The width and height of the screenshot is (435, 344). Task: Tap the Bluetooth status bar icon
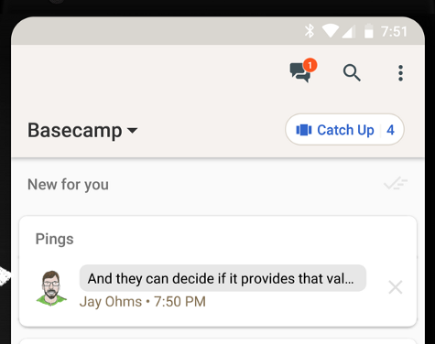(310, 31)
